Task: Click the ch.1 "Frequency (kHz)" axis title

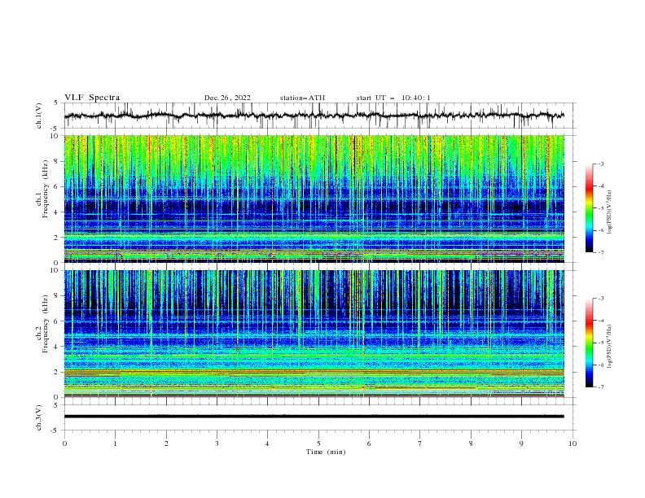Action: [x=46, y=190]
